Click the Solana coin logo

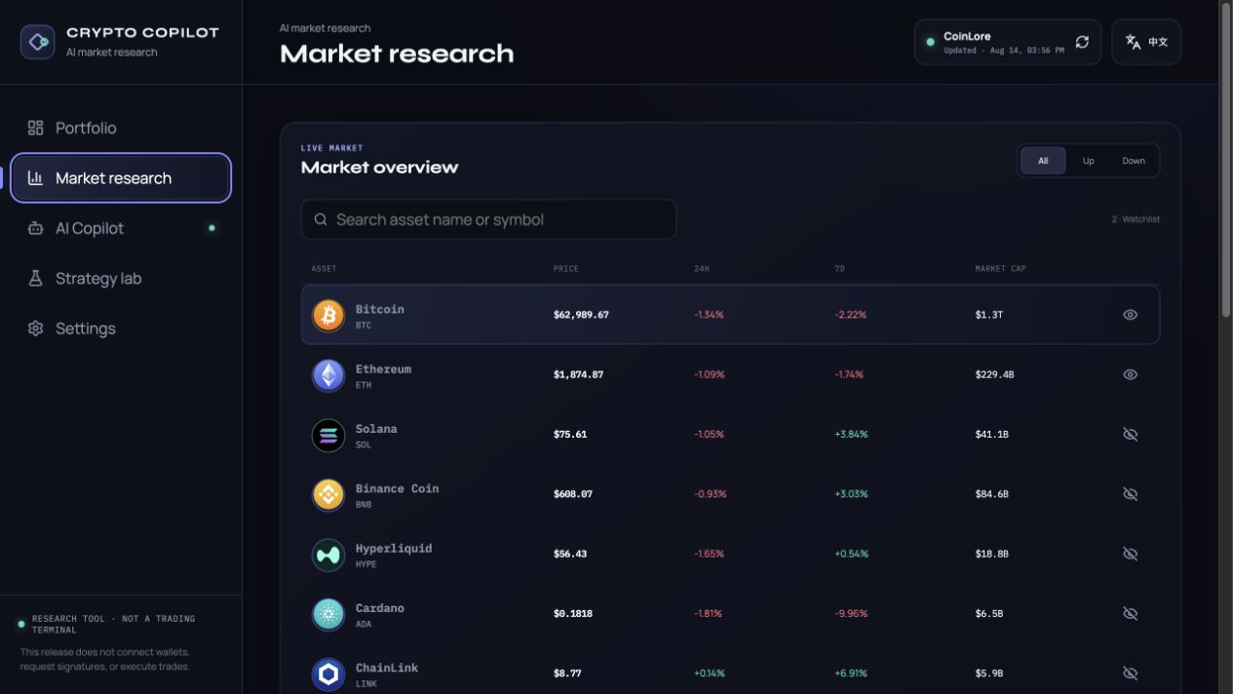point(328,435)
